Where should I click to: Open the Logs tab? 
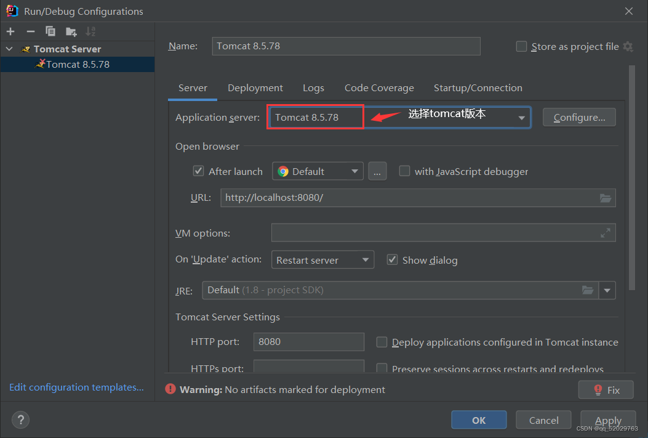313,88
